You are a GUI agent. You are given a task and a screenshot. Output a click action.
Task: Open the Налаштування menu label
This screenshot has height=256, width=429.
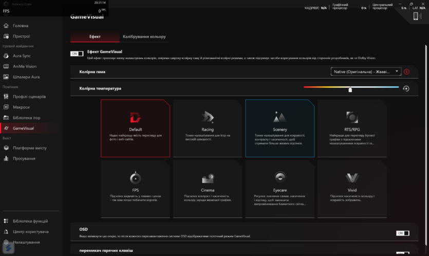26,242
